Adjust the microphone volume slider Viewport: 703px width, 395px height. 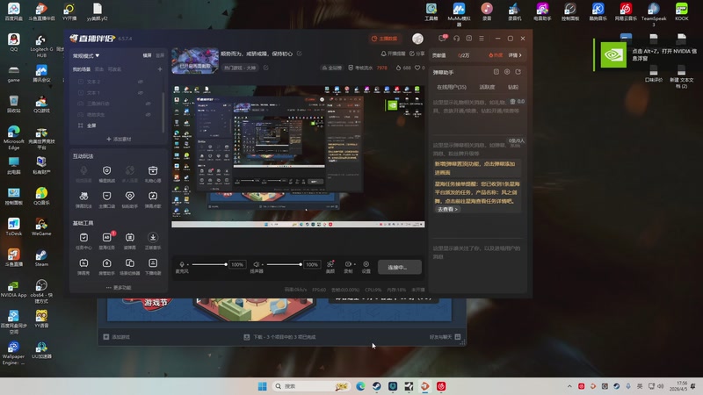[x=209, y=264]
